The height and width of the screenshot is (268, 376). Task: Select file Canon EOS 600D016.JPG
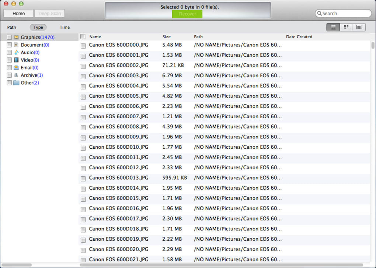118,208
